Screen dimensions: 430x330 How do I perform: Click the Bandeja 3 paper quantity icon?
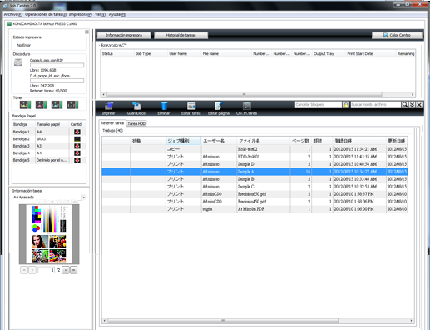[77, 146]
